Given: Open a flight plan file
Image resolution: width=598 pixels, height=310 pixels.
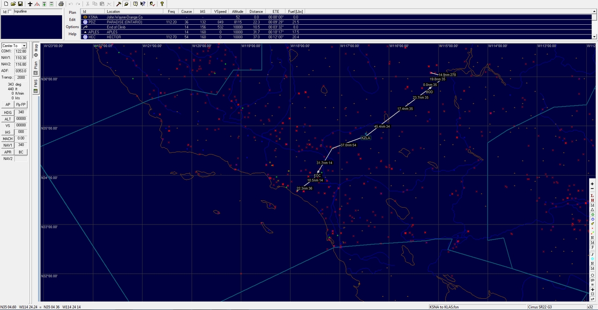Looking at the screenshot, I should point(13,4).
